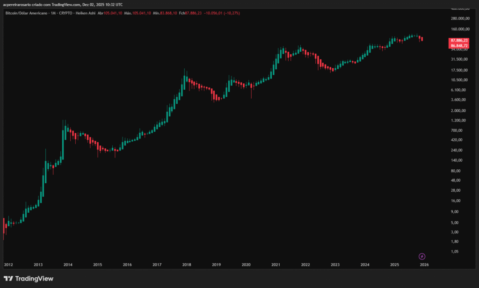Click the 2018 label on time axis
Image resolution: width=479 pixels, height=288 pixels.
coord(187,265)
